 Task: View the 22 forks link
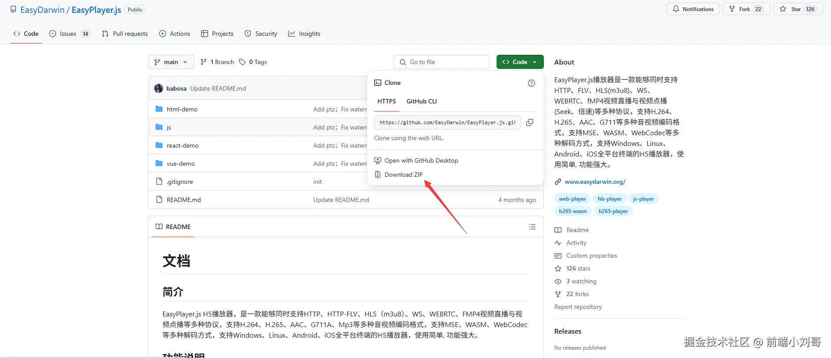(577, 294)
